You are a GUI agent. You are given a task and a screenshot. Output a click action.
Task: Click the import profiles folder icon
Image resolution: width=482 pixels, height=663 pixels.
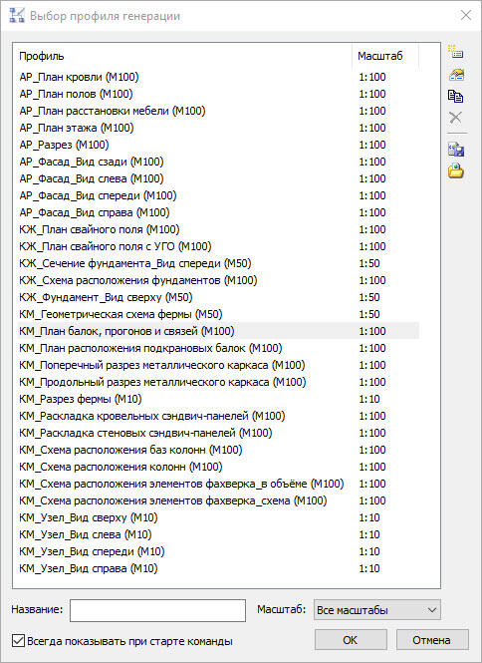point(456,170)
